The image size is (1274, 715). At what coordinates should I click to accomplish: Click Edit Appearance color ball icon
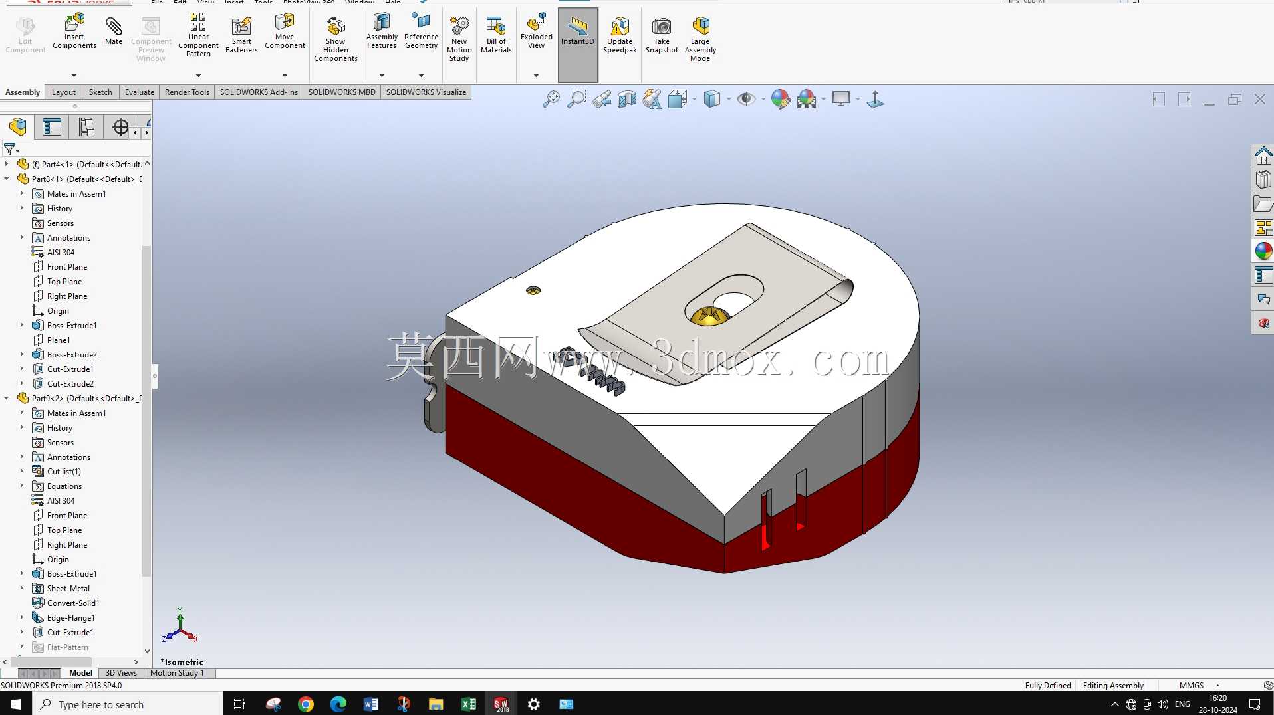[x=781, y=100]
